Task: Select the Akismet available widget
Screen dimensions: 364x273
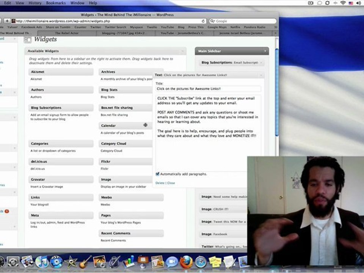Action: [x=61, y=72]
